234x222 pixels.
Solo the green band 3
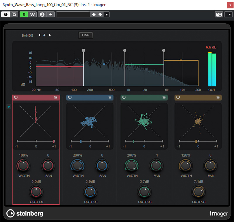click(x=164, y=97)
